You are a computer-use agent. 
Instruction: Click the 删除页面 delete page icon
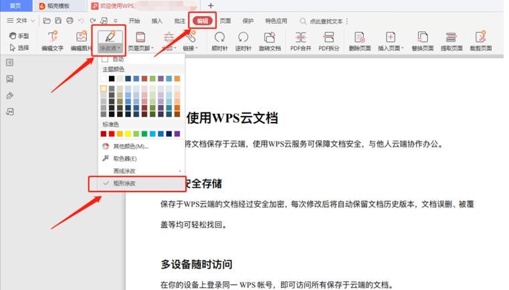click(360, 37)
